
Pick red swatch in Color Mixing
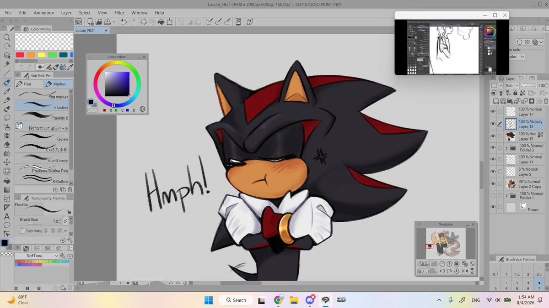point(20,55)
